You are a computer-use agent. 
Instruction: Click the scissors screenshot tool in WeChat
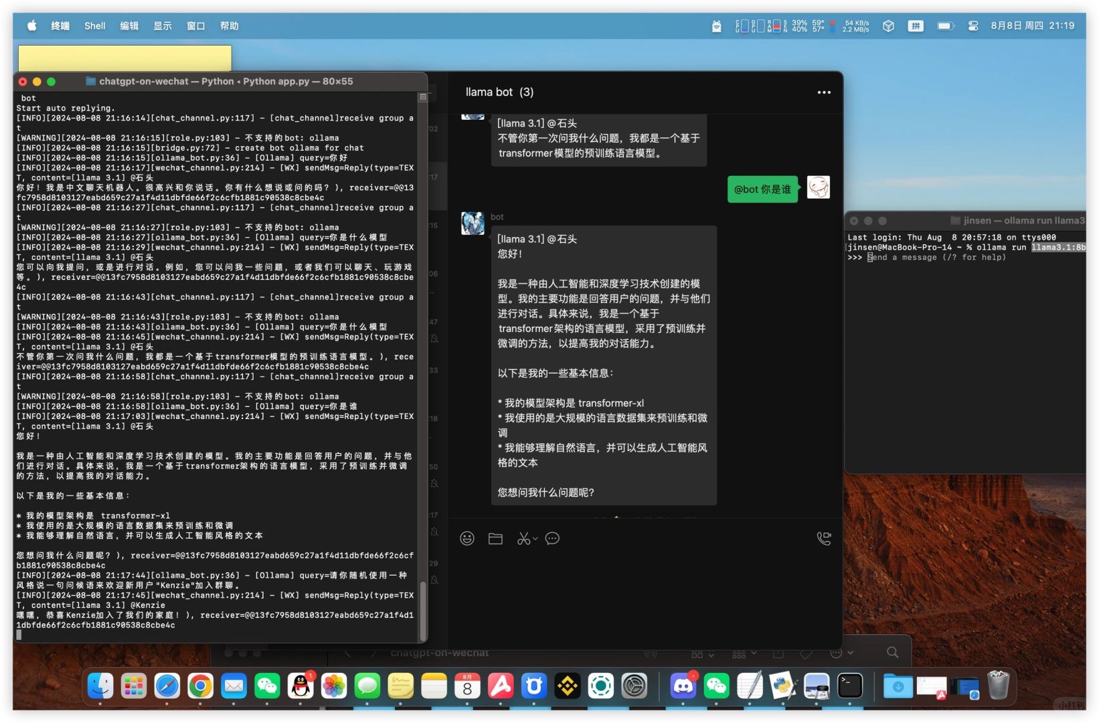click(523, 538)
